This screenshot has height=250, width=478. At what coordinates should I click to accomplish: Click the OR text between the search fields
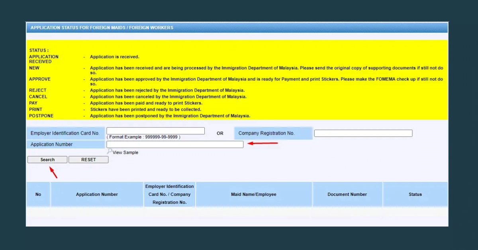point(219,133)
